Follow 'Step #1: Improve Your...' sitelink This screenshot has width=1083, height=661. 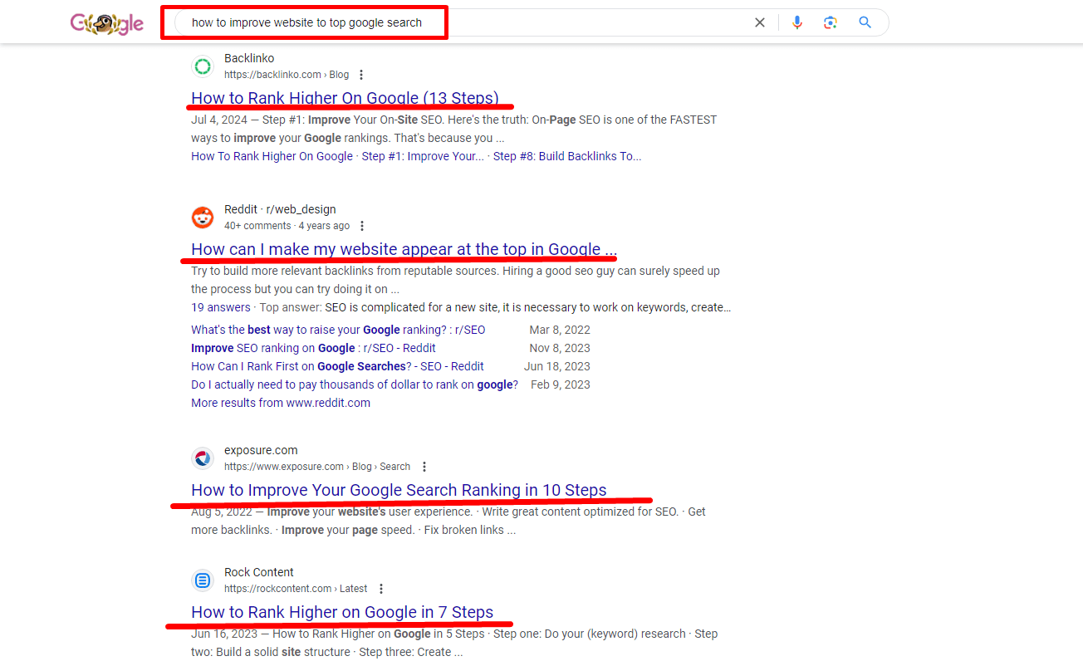(423, 156)
